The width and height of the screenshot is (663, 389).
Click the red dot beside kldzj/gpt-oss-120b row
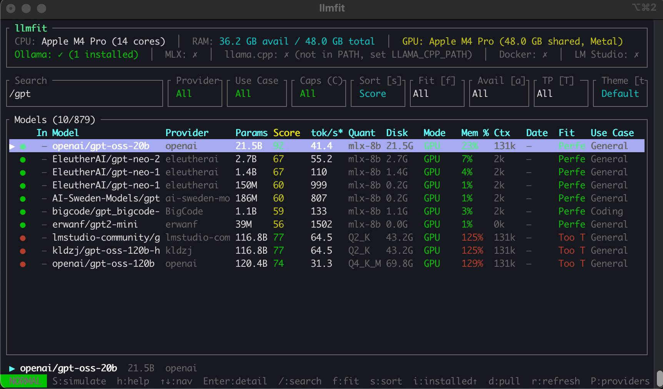23,251
